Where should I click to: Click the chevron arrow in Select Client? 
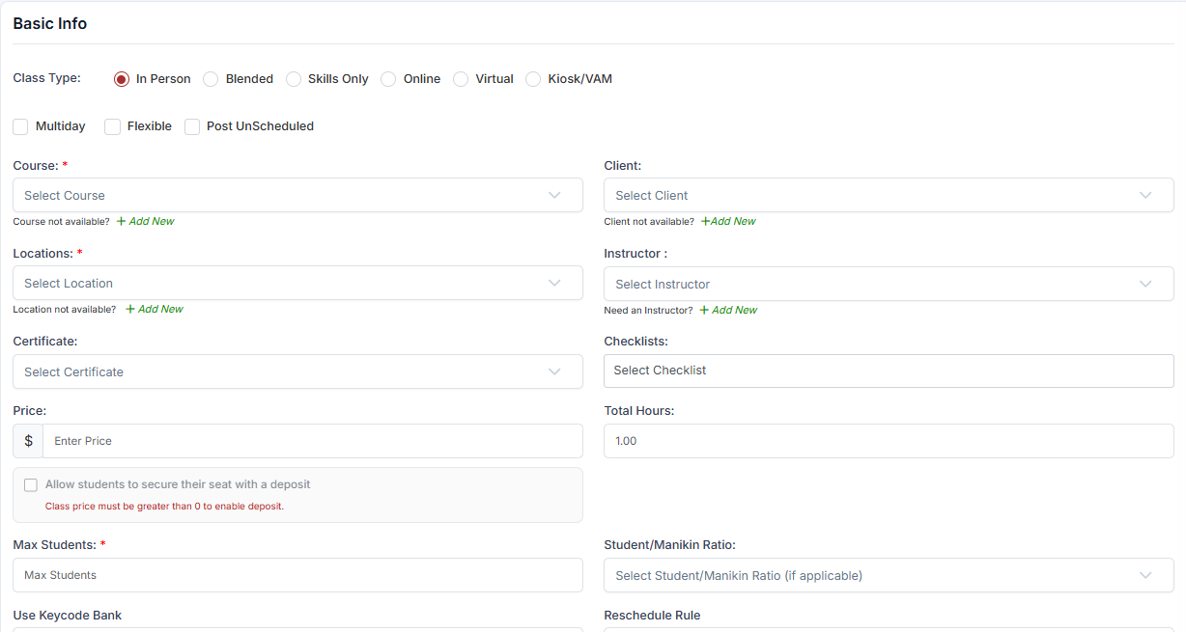(x=1145, y=195)
